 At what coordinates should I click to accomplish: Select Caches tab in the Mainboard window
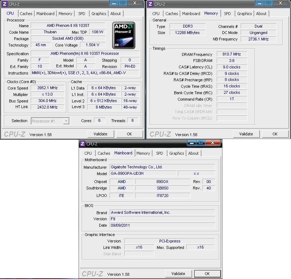tap(104, 153)
